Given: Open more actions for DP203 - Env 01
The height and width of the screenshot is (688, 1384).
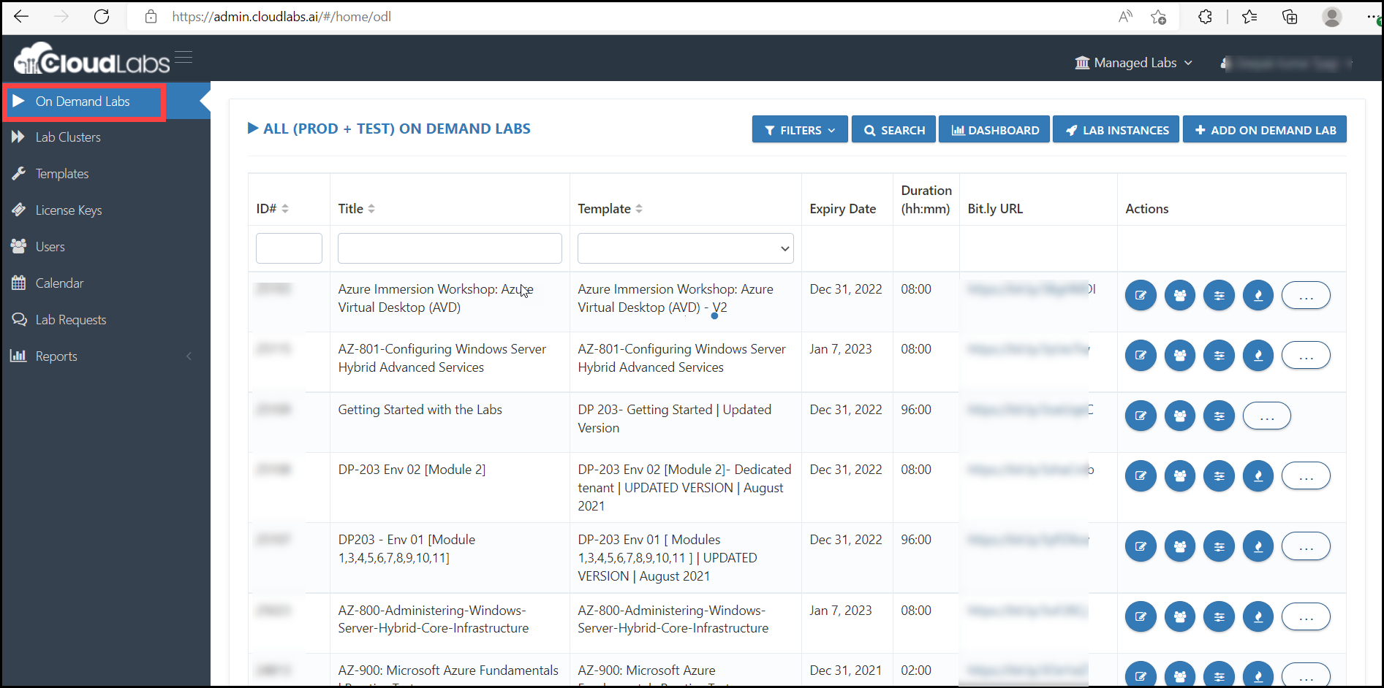Looking at the screenshot, I should click(1306, 546).
